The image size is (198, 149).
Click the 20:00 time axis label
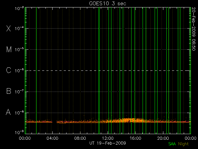(x=163, y=138)
